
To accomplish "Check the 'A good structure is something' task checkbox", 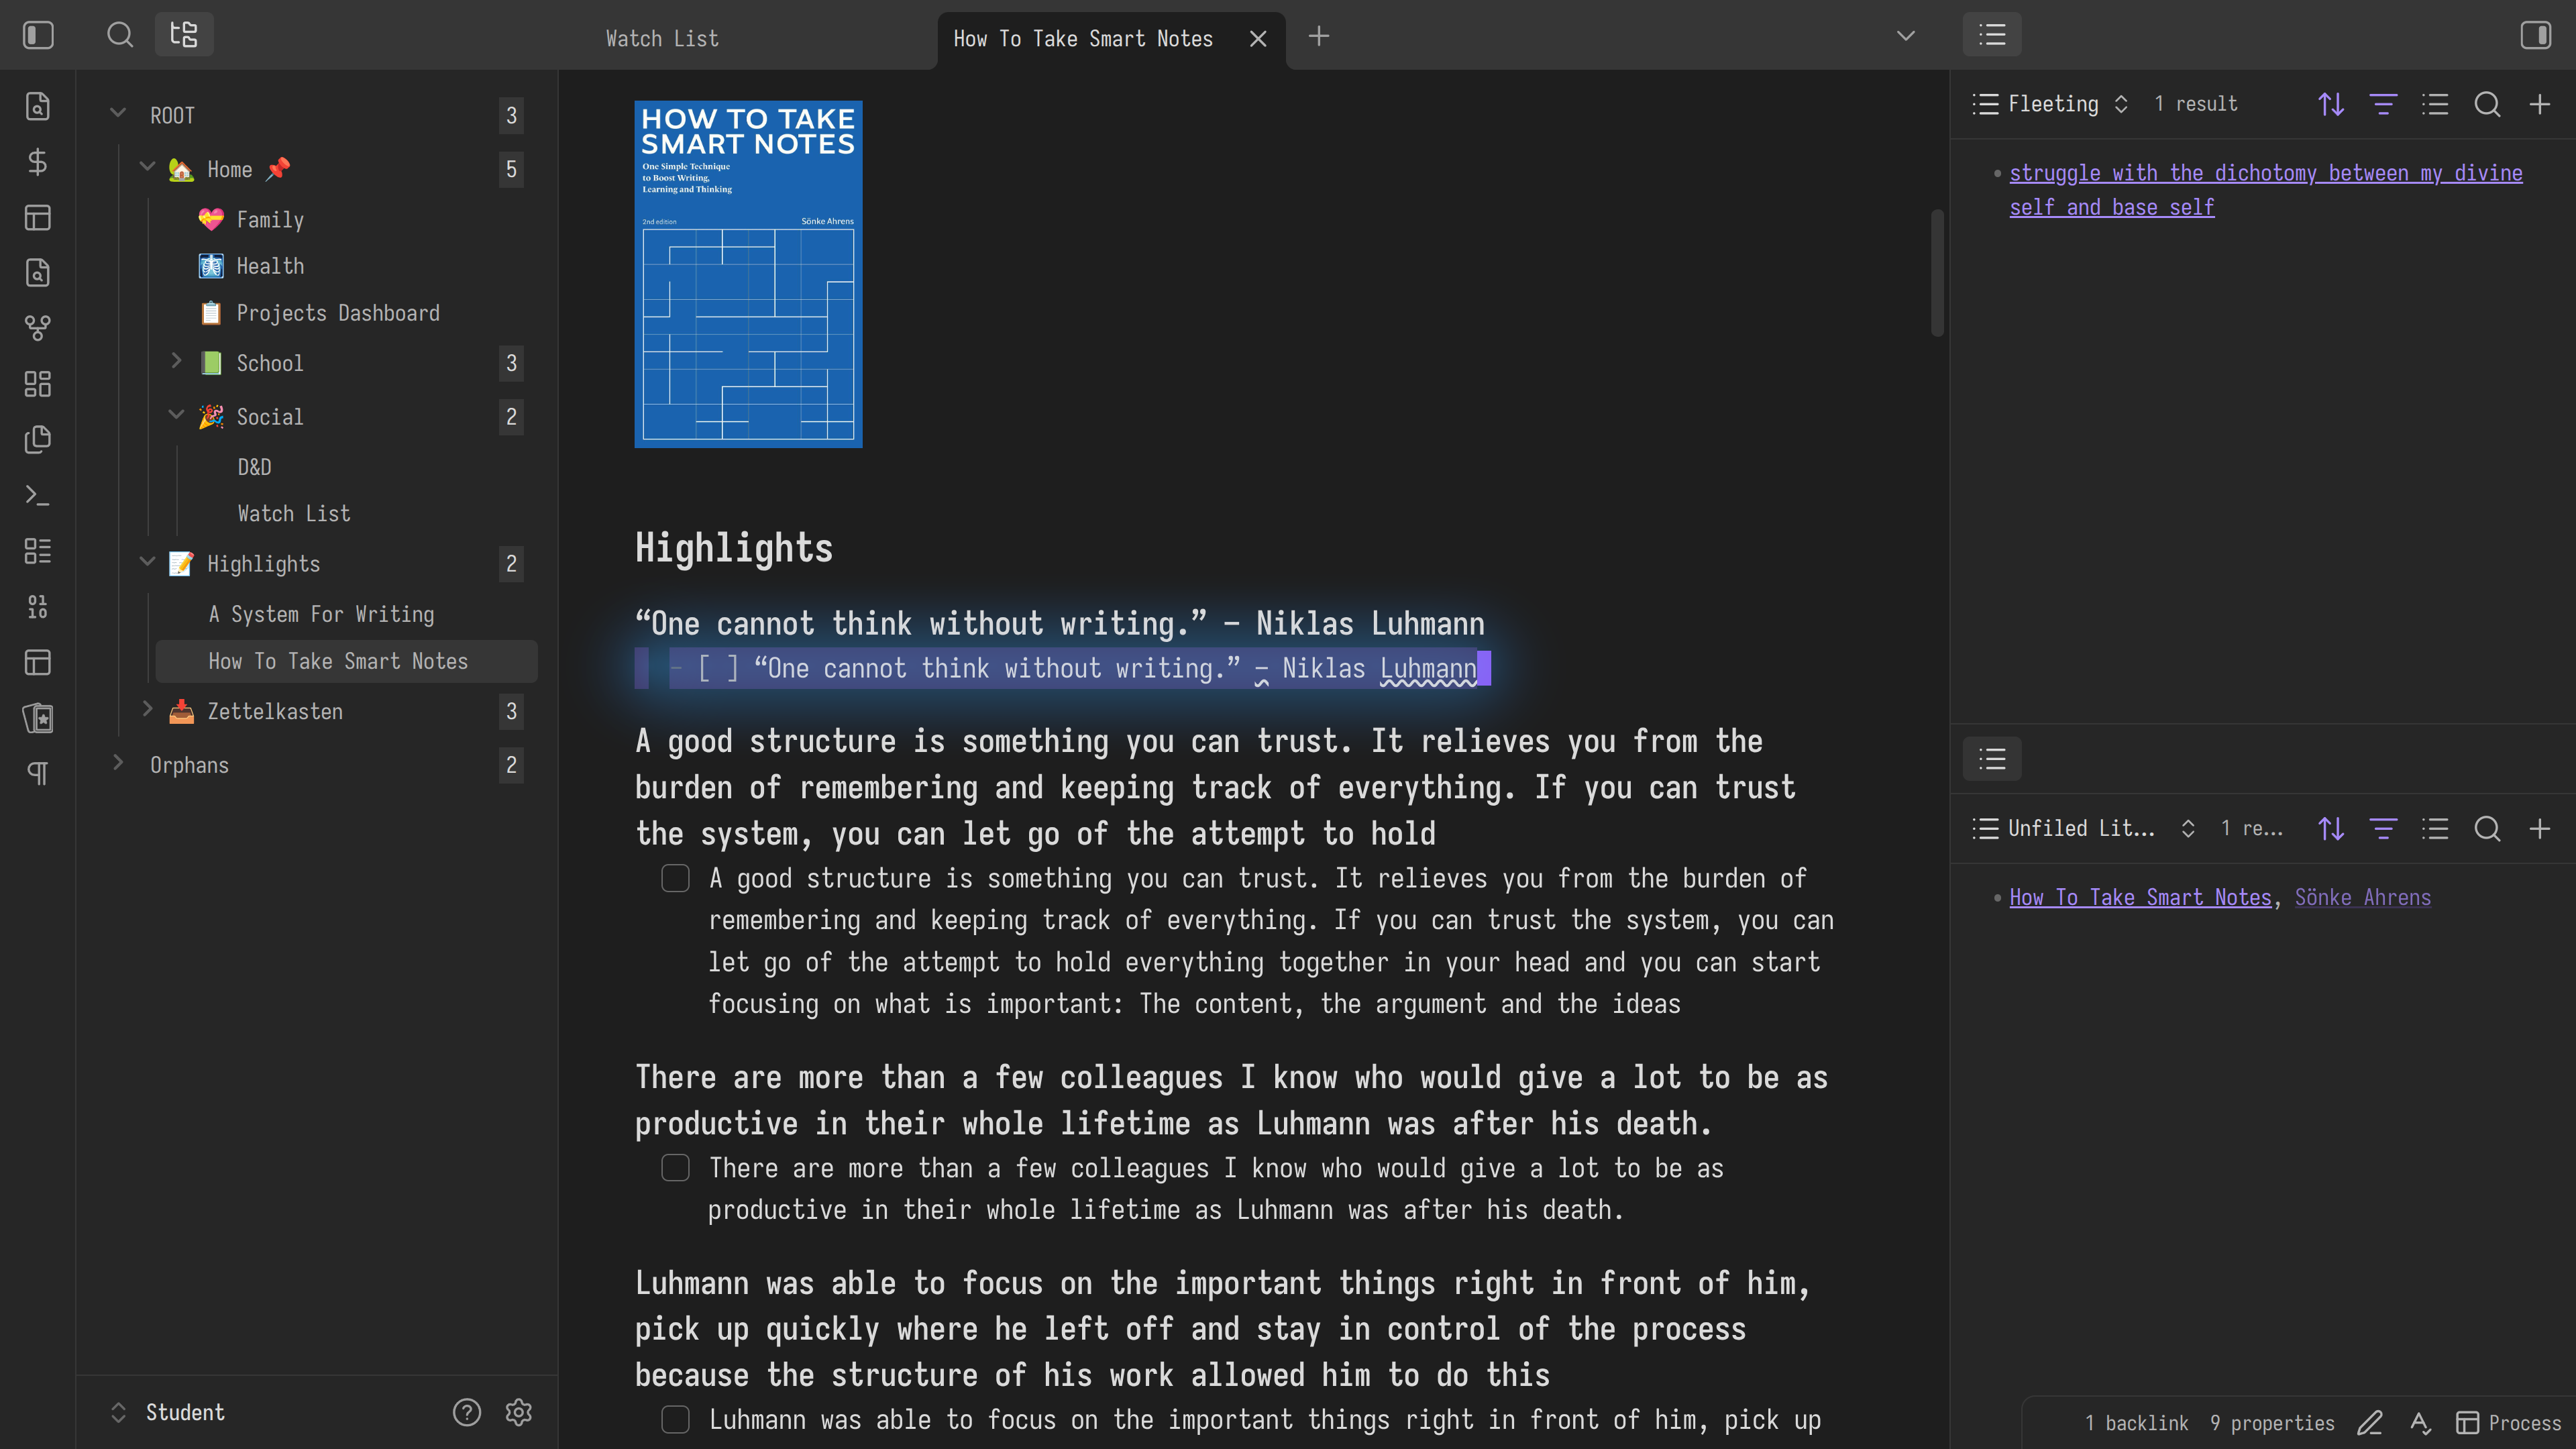I will [x=675, y=879].
